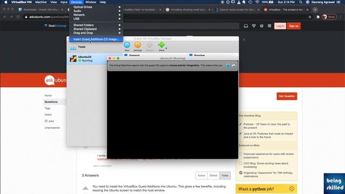Viewport: 345px width, 194px height.
Task: Select the Ubuntu20 Running VM entry
Action: (87, 59)
